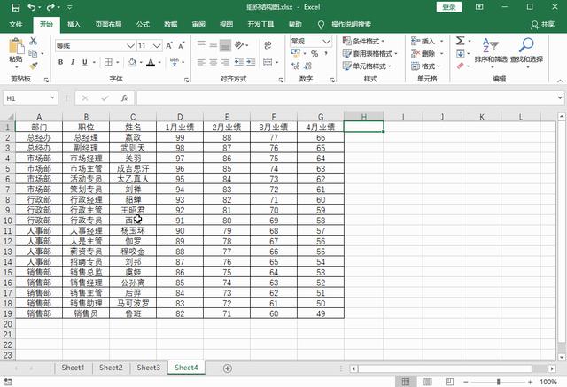Click the 登录 (Sign in) button

449,7
